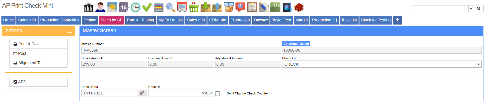
Task: Click the Master Screen panel header
Action: (x=281, y=31)
